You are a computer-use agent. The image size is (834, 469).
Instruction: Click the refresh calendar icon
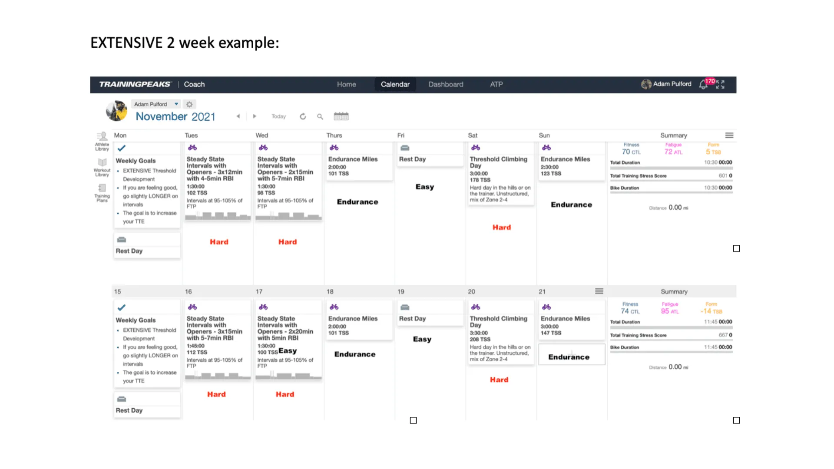[303, 116]
